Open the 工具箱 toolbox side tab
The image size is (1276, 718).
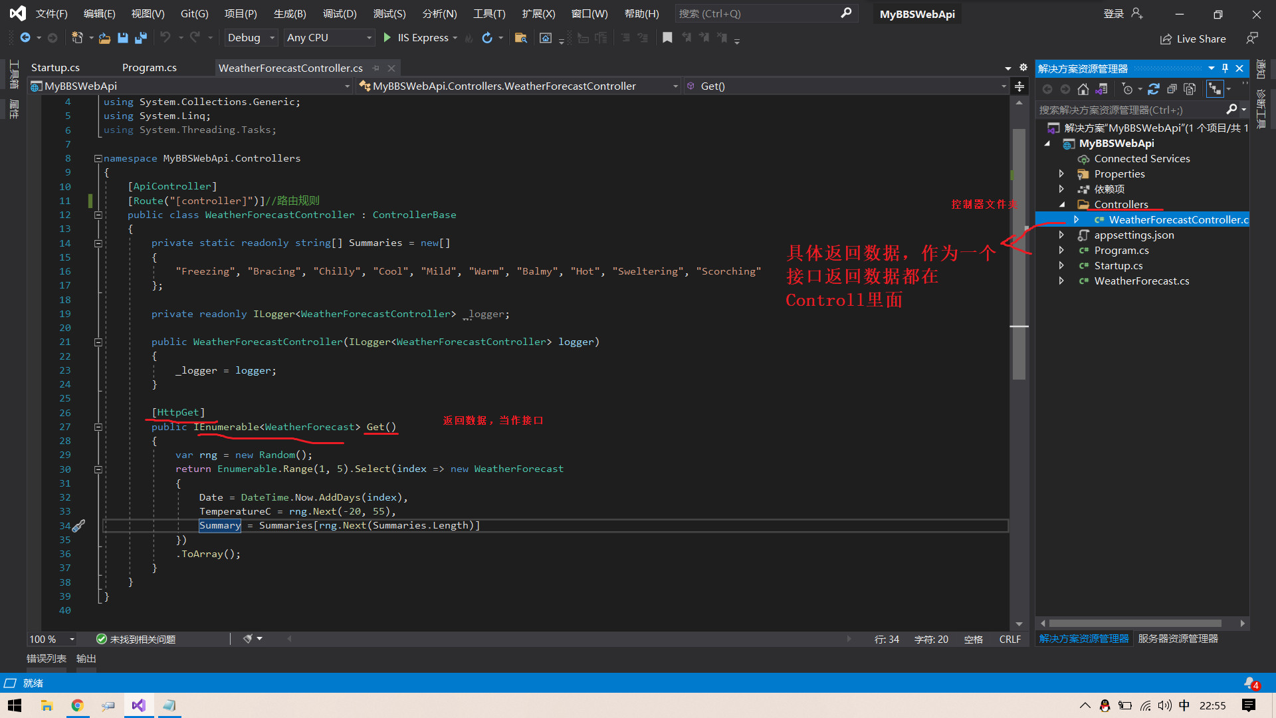click(14, 74)
